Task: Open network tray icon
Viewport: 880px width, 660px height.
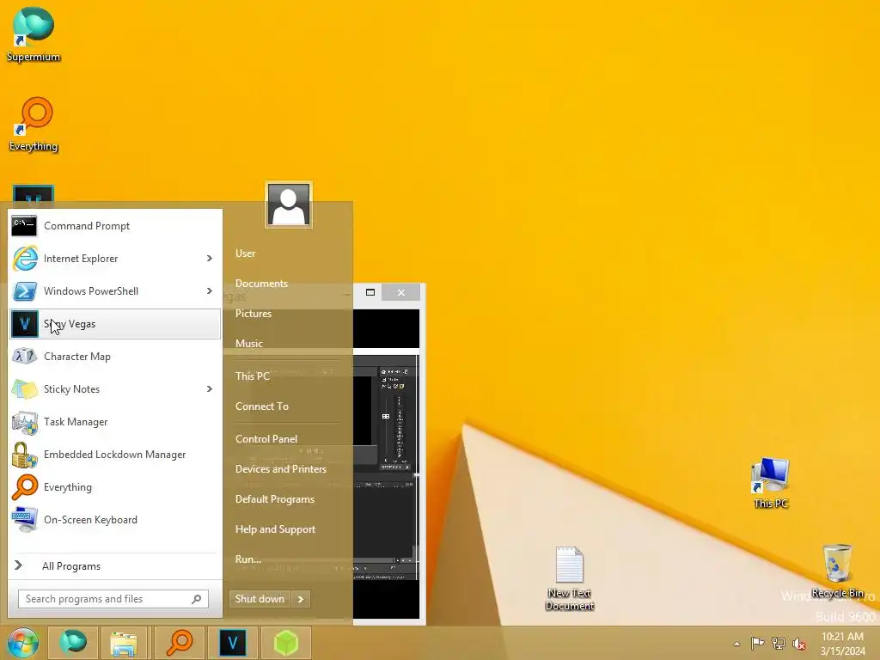Action: coord(779,643)
